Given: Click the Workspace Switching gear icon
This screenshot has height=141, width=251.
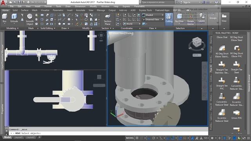Looking at the screenshot, I should pyautogui.click(x=212, y=138).
